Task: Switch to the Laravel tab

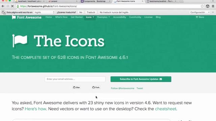Action: [x=54, y=1]
